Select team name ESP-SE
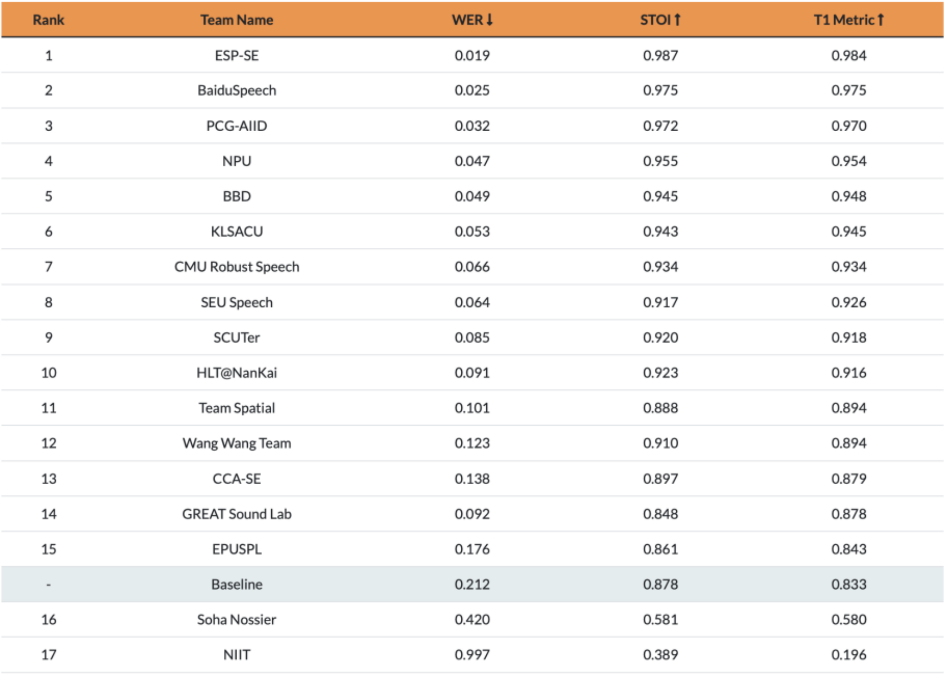The width and height of the screenshot is (948, 677). pos(237,55)
